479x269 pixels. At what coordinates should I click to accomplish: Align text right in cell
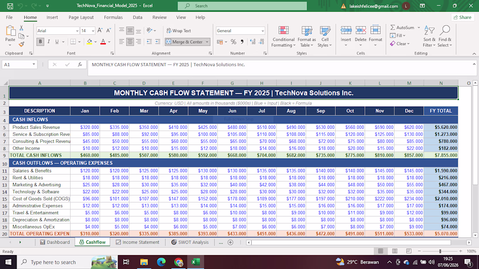tap(138, 41)
